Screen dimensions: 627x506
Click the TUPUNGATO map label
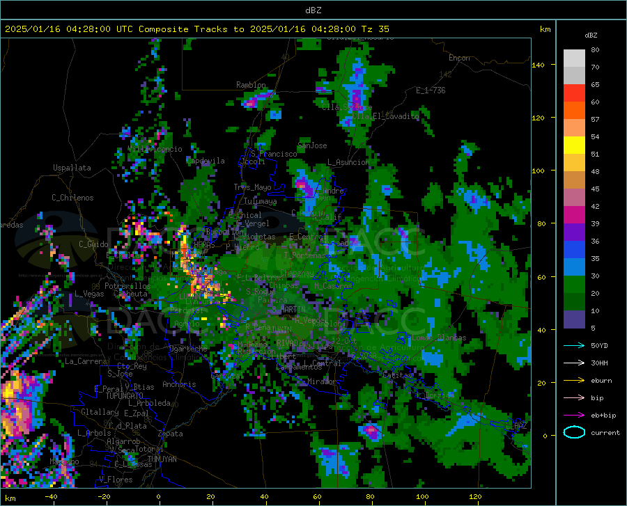pos(125,396)
